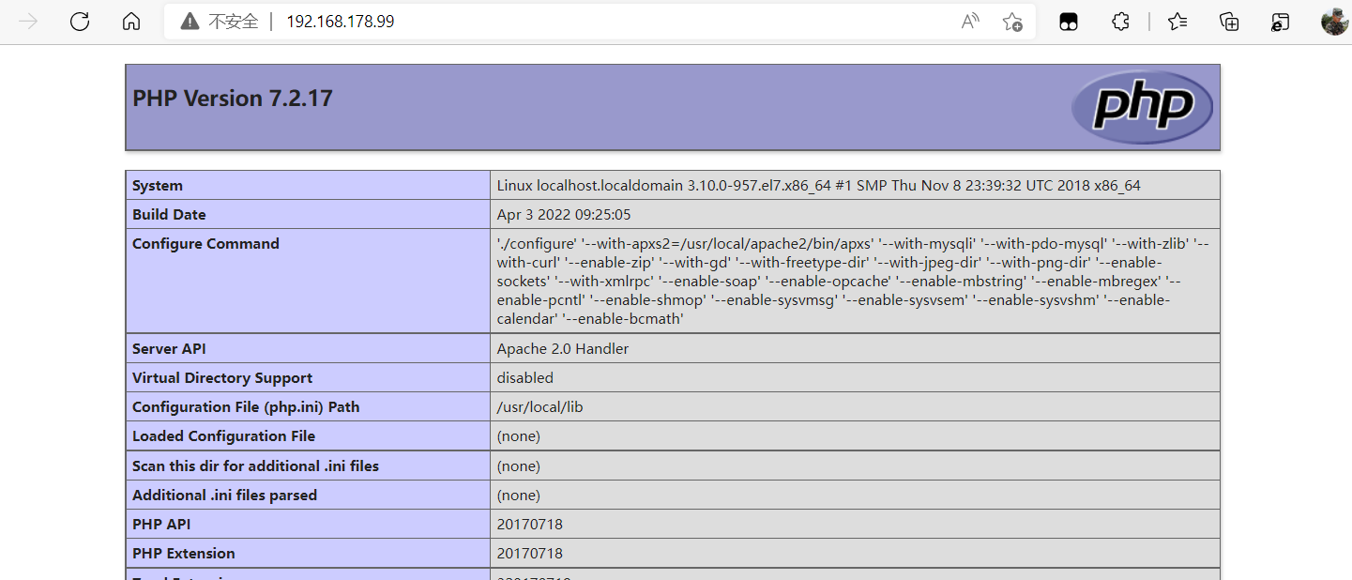The image size is (1352, 580).
Task: Click the browser sync icon
Action: point(1281,22)
